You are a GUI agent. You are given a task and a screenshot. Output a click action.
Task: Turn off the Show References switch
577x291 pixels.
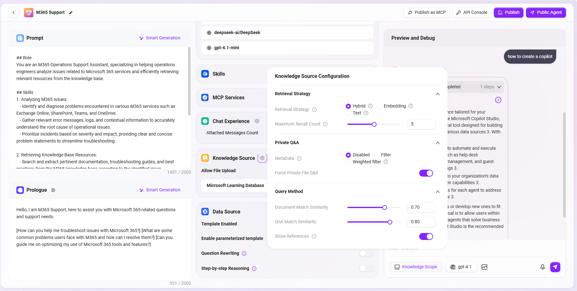(x=426, y=236)
